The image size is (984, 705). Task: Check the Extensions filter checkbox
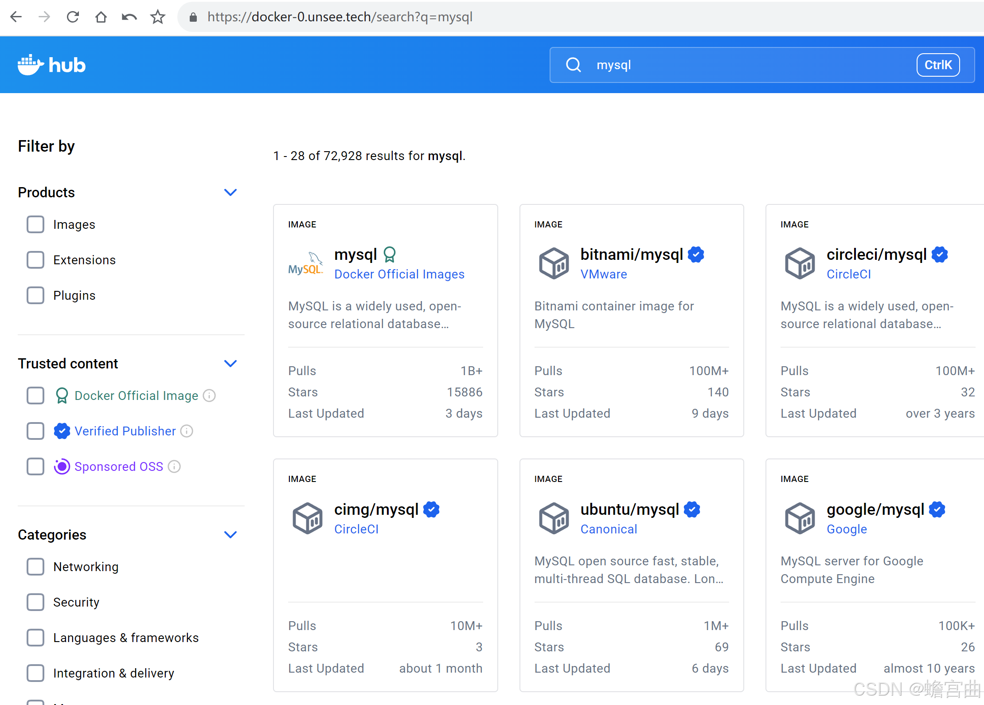coord(35,260)
